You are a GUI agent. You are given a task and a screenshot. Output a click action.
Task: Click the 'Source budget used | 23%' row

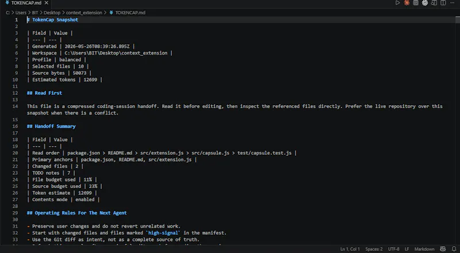pos(64,186)
